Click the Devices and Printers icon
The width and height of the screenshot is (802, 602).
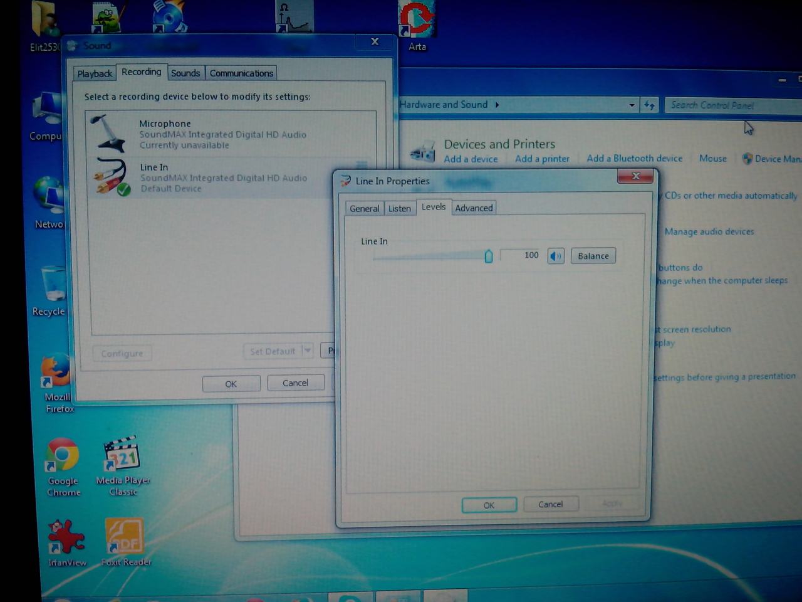coord(422,151)
